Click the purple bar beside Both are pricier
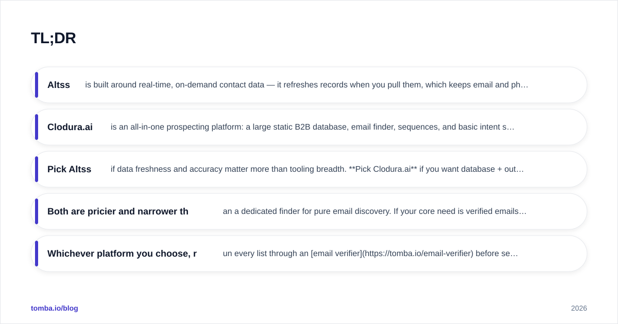Screen dimensions: 618x324 click(37, 211)
